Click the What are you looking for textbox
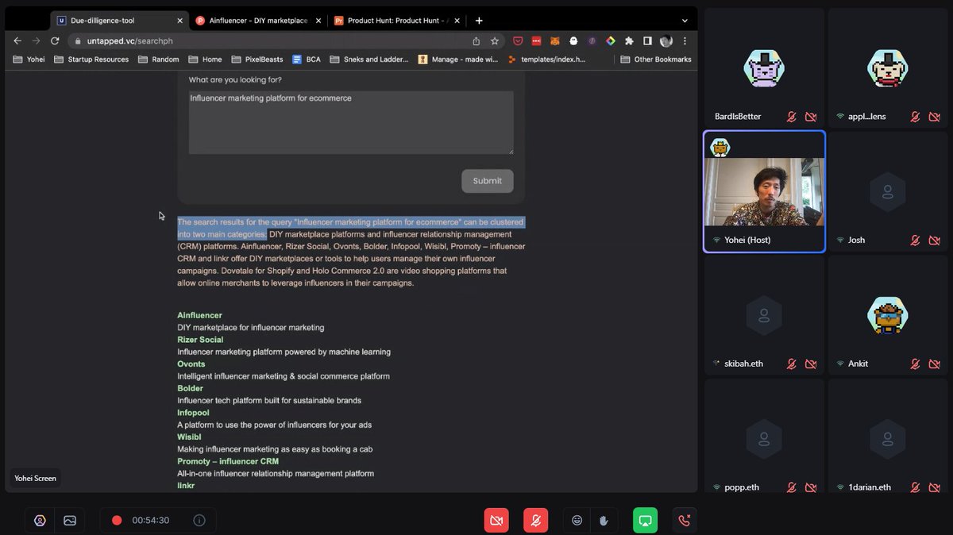 coord(351,122)
